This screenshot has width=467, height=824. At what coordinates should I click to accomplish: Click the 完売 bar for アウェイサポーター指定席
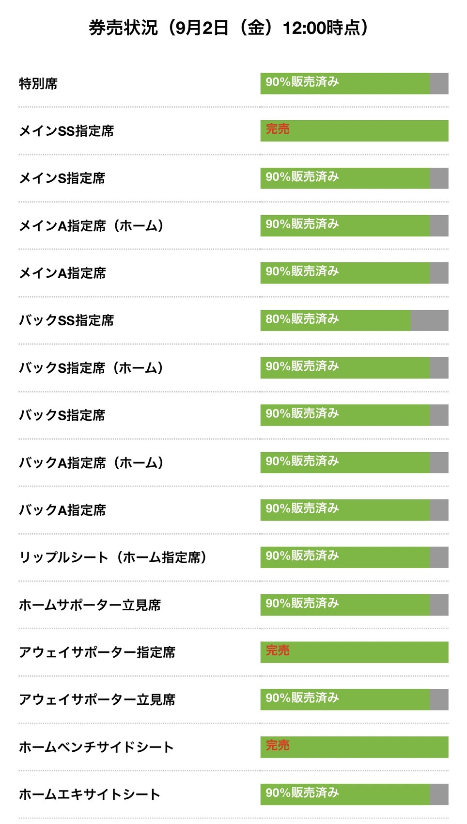[x=354, y=652]
